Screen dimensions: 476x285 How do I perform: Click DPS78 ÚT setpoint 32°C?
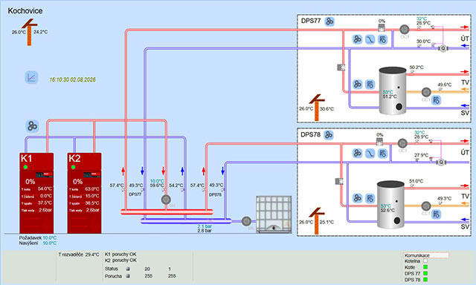[419, 133]
